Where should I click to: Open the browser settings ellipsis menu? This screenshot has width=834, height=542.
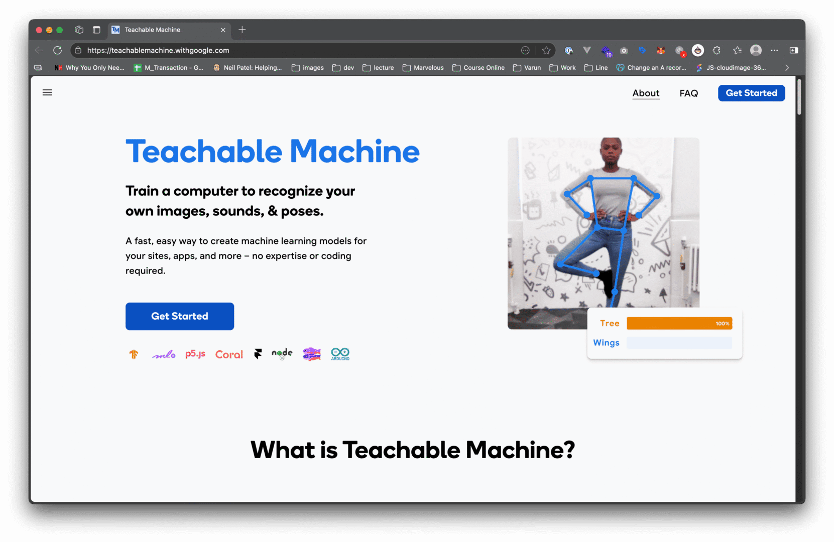[x=774, y=50]
